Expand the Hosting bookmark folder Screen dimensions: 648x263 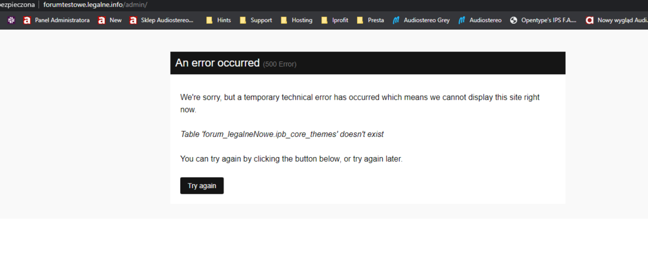point(296,20)
